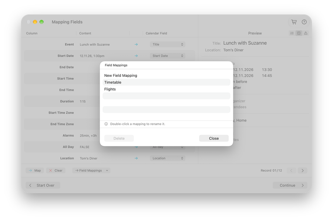Click the Continue button

pos(290,185)
